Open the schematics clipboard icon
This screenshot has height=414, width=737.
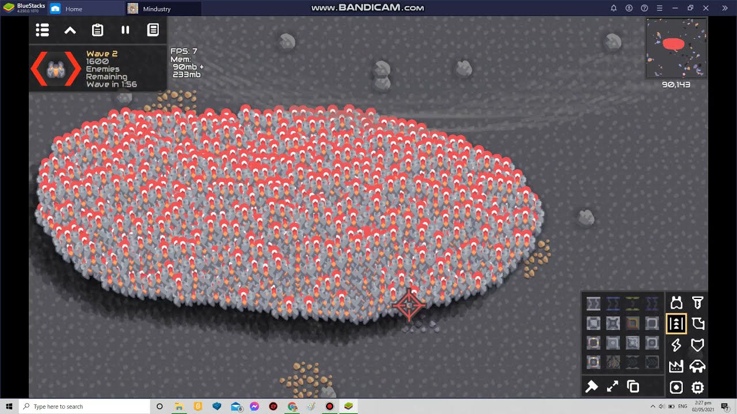[x=98, y=30]
